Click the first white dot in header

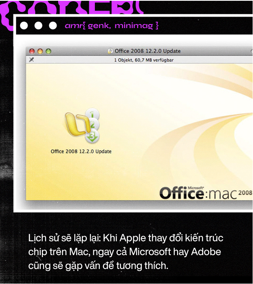click(x=24, y=26)
